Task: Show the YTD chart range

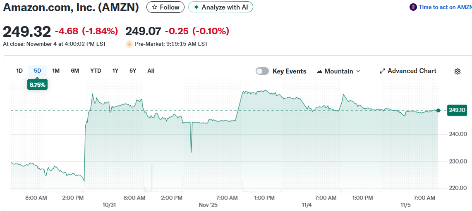Action: (x=96, y=71)
